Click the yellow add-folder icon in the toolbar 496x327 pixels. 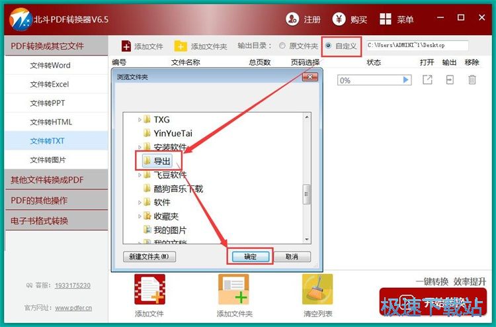coord(181,46)
